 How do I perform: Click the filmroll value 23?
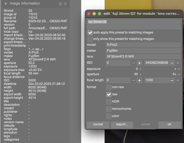pyautogui.click(x=30, y=11)
